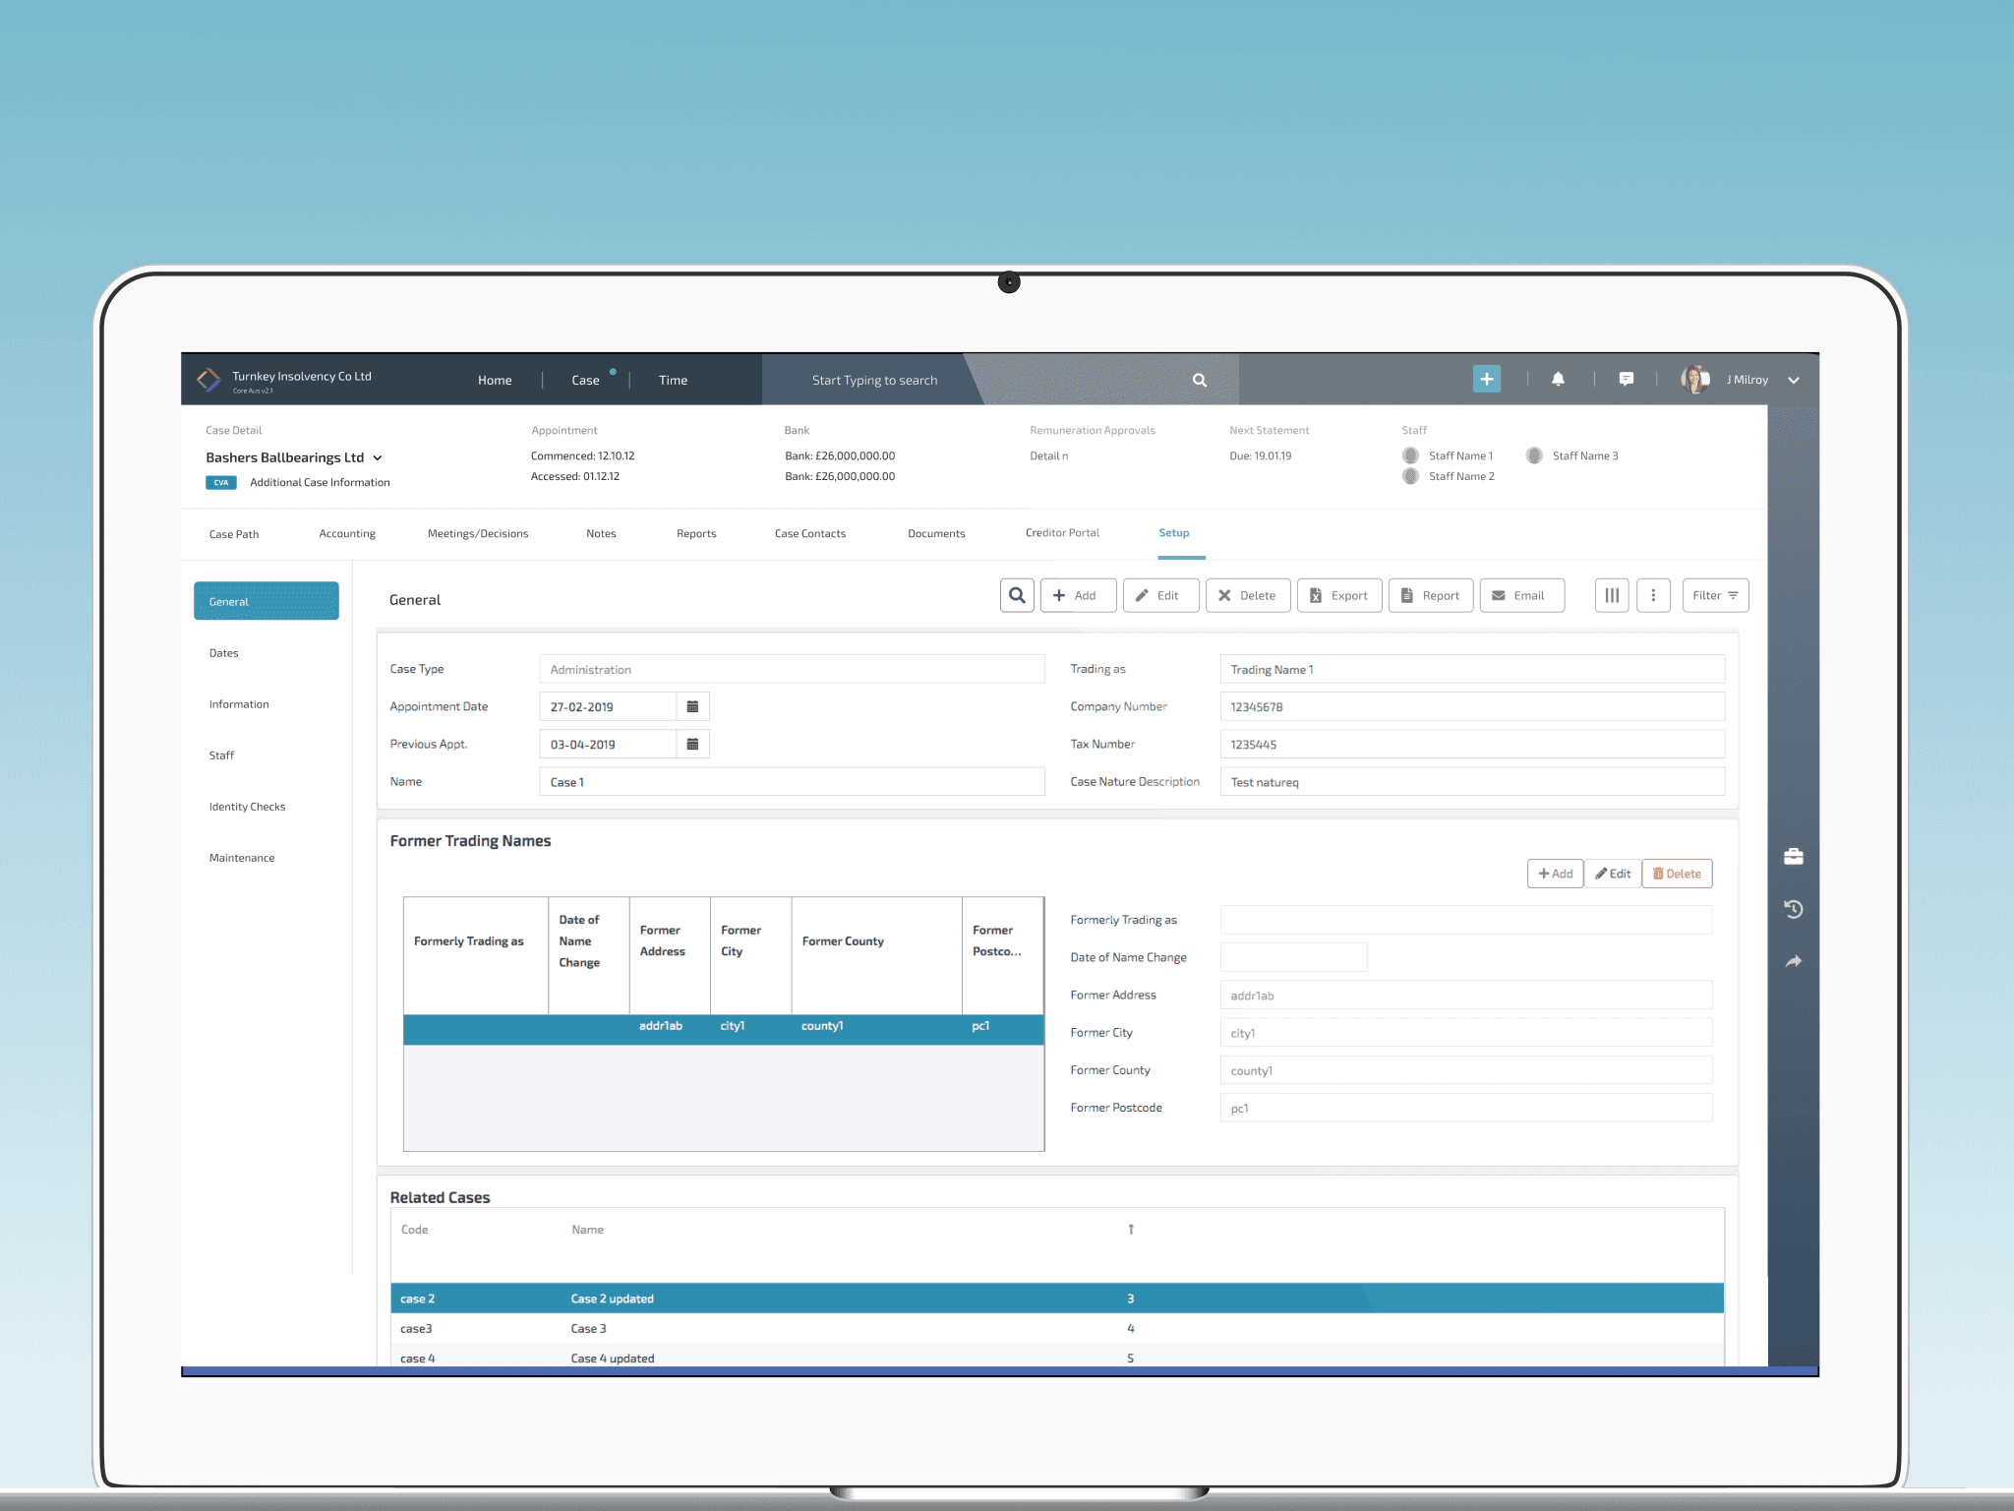The width and height of the screenshot is (2014, 1511).
Task: Click the search magnifier in General toolbar
Action: pos(1017,595)
